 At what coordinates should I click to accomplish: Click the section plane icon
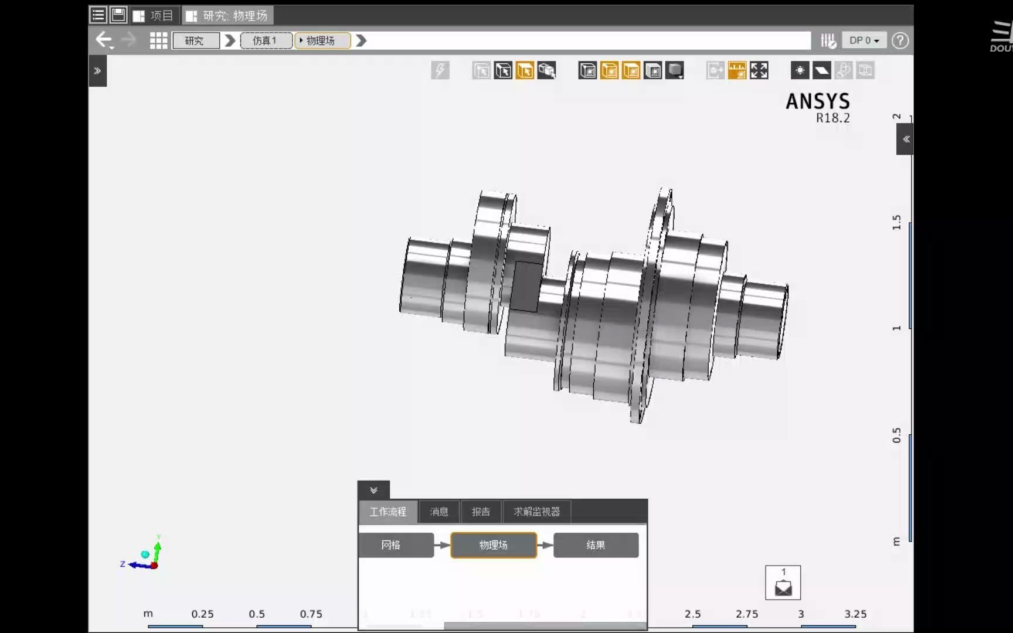coord(822,70)
